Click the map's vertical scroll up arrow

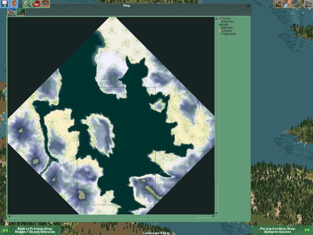216,19
